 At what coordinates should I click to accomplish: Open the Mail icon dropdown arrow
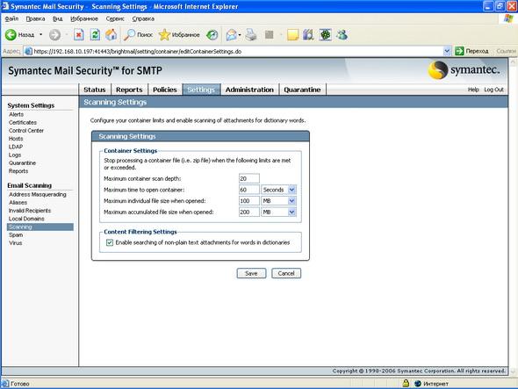click(240, 35)
